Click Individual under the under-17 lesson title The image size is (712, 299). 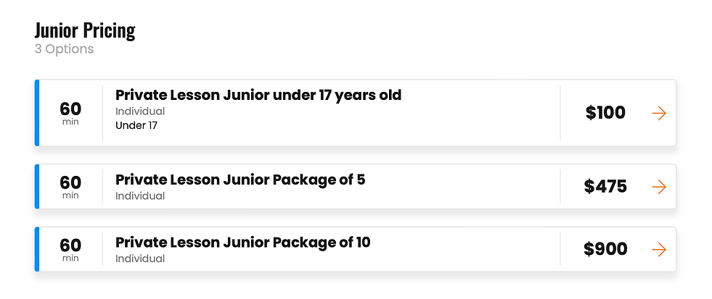coord(140,111)
